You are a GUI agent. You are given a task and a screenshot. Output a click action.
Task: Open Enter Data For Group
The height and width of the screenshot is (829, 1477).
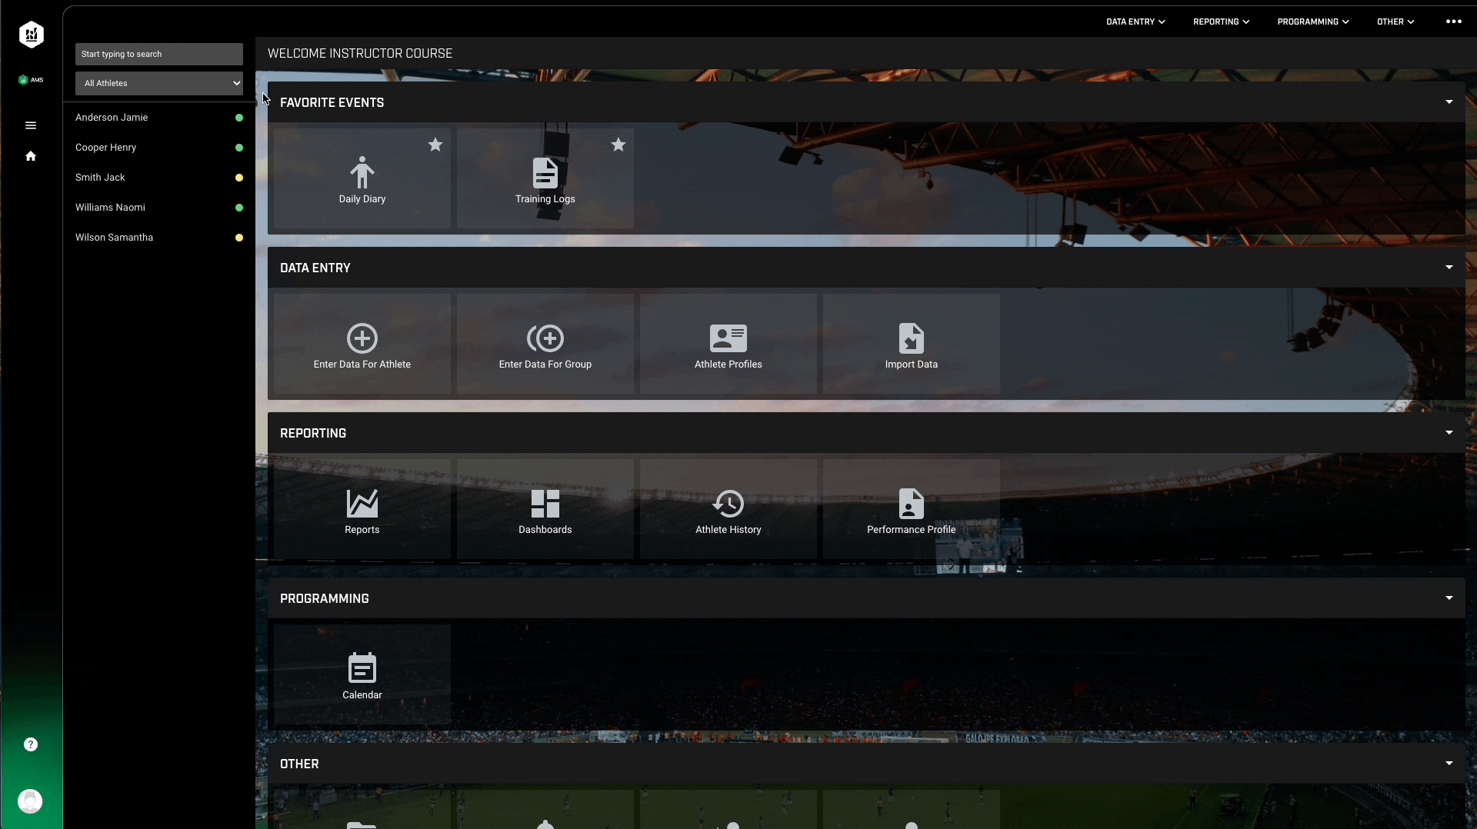[545, 345]
